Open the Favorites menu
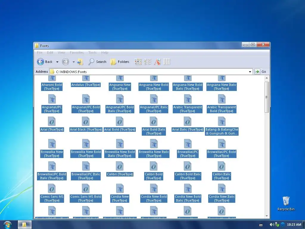The image size is (305, 229). click(x=77, y=52)
